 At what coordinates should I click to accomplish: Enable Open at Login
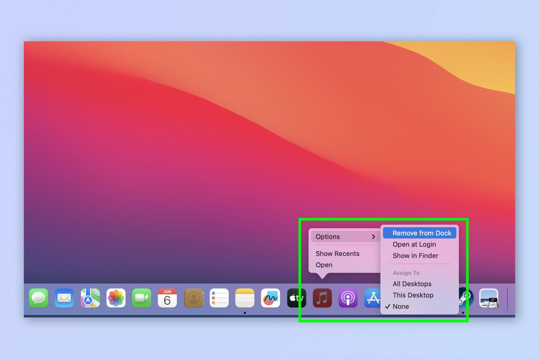[x=420, y=244]
